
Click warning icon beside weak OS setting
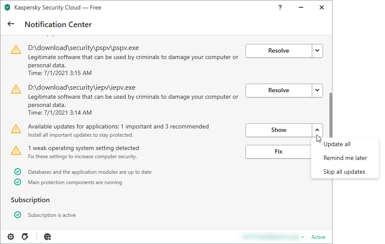coord(16,150)
